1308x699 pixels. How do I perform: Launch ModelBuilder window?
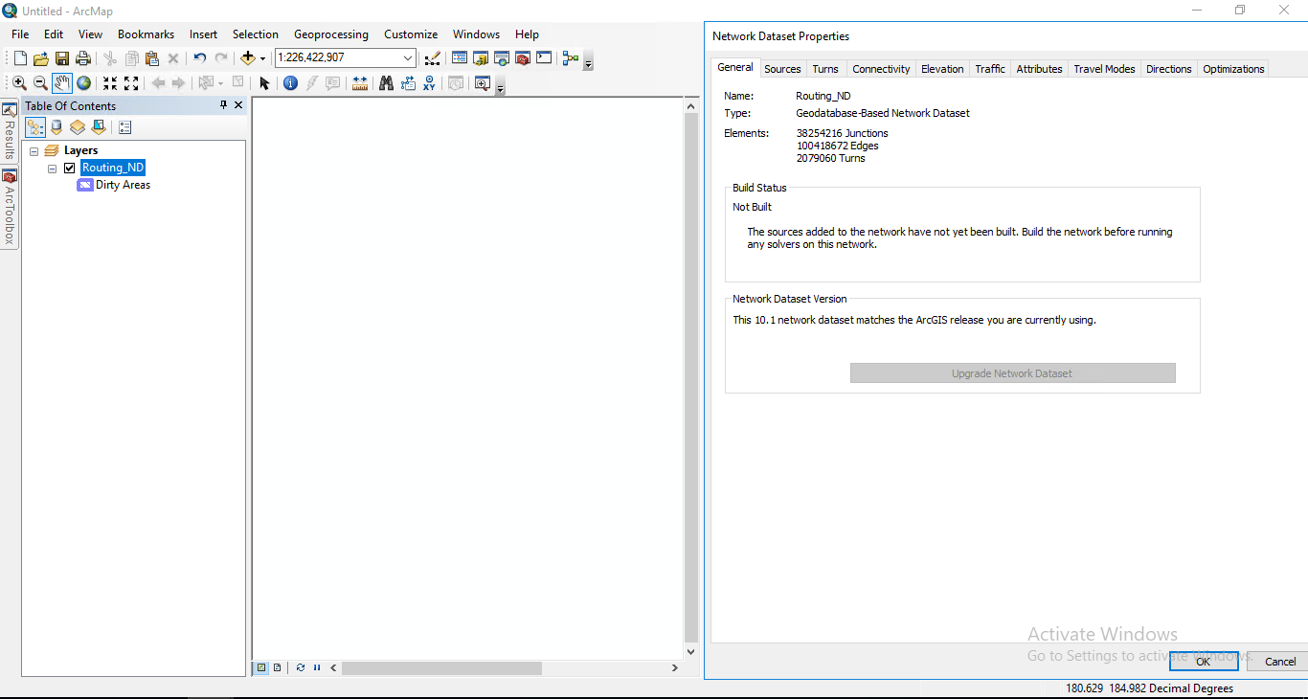pos(571,58)
